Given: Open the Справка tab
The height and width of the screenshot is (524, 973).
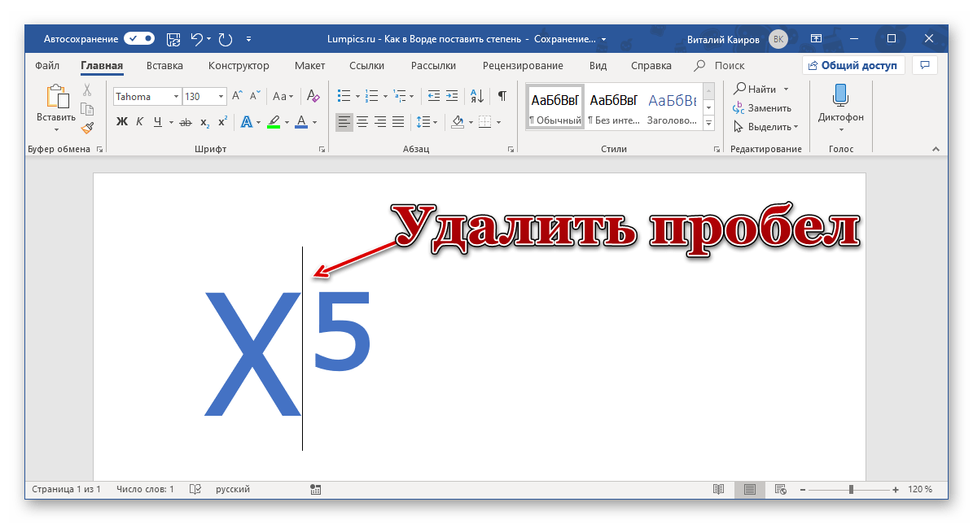Looking at the screenshot, I should point(651,65).
